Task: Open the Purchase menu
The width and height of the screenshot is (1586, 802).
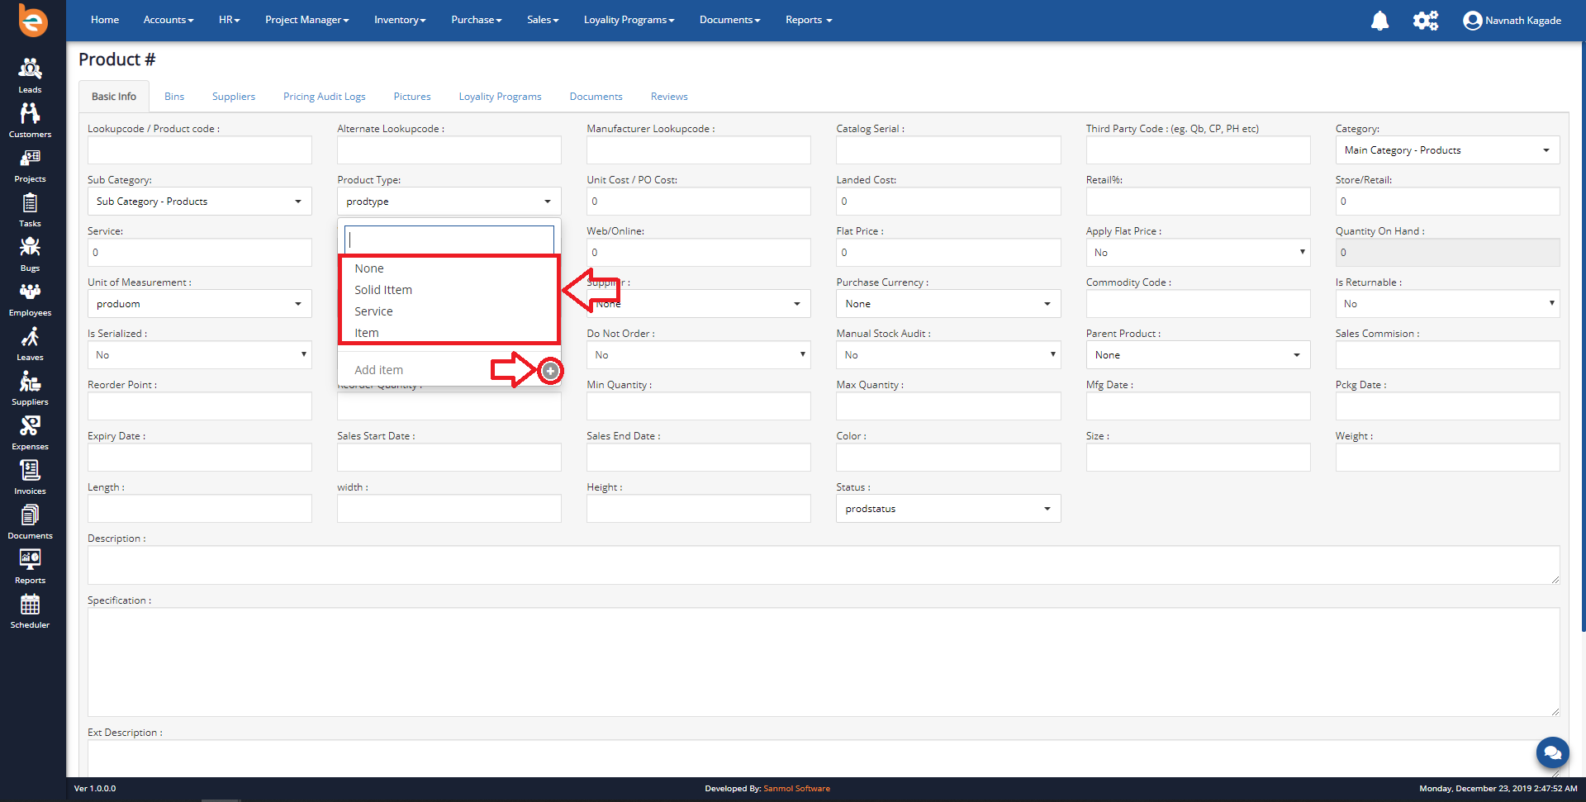Action: 477,20
